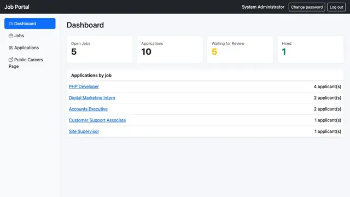Click the Public Careers external-link icon

point(11,60)
